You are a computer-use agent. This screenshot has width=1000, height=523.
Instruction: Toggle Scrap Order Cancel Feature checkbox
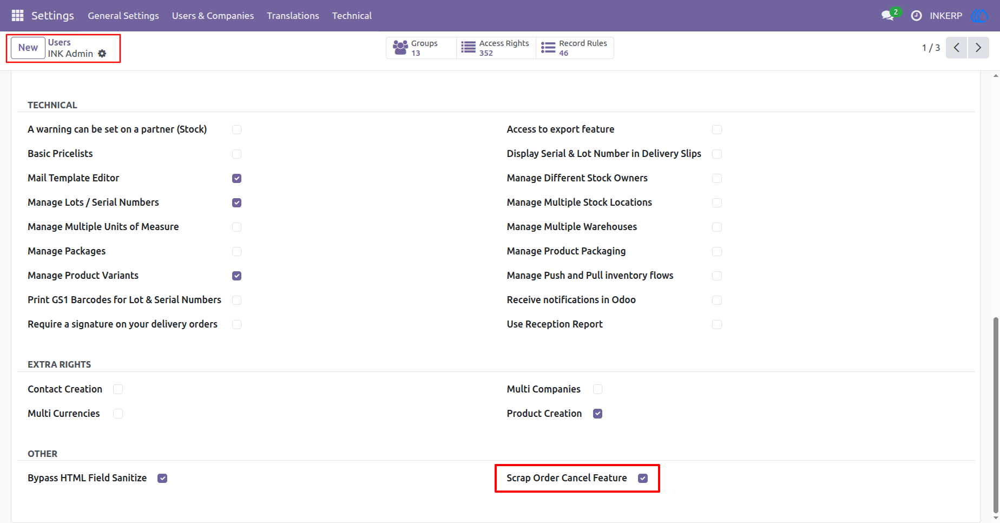coord(643,478)
